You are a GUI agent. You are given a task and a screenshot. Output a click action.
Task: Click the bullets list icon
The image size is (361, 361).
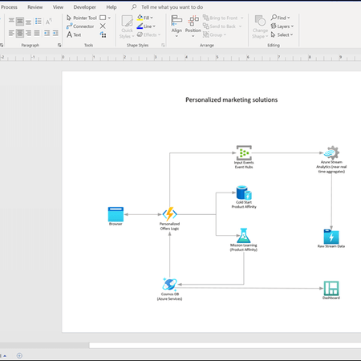pyautogui.click(x=39, y=21)
